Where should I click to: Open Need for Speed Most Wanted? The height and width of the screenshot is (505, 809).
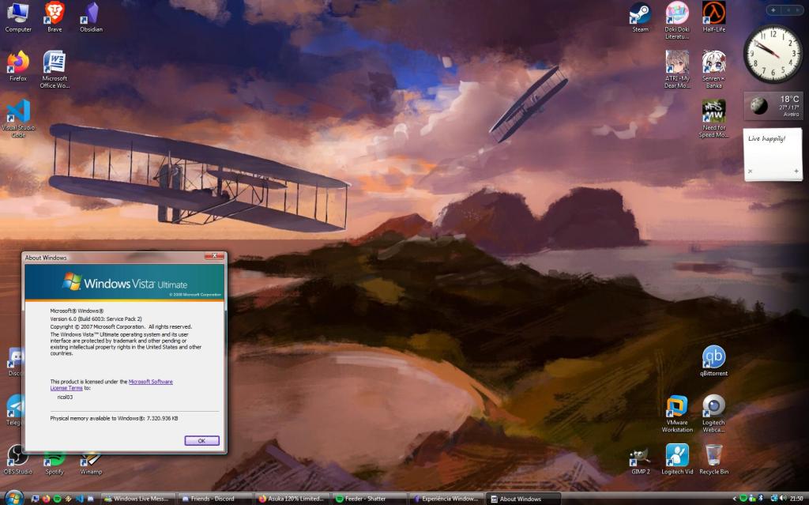tap(713, 113)
